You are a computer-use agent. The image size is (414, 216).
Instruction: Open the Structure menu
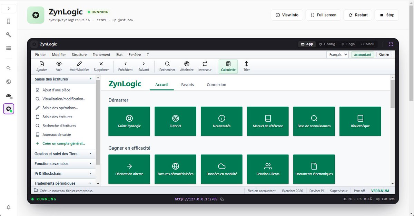[x=79, y=55]
